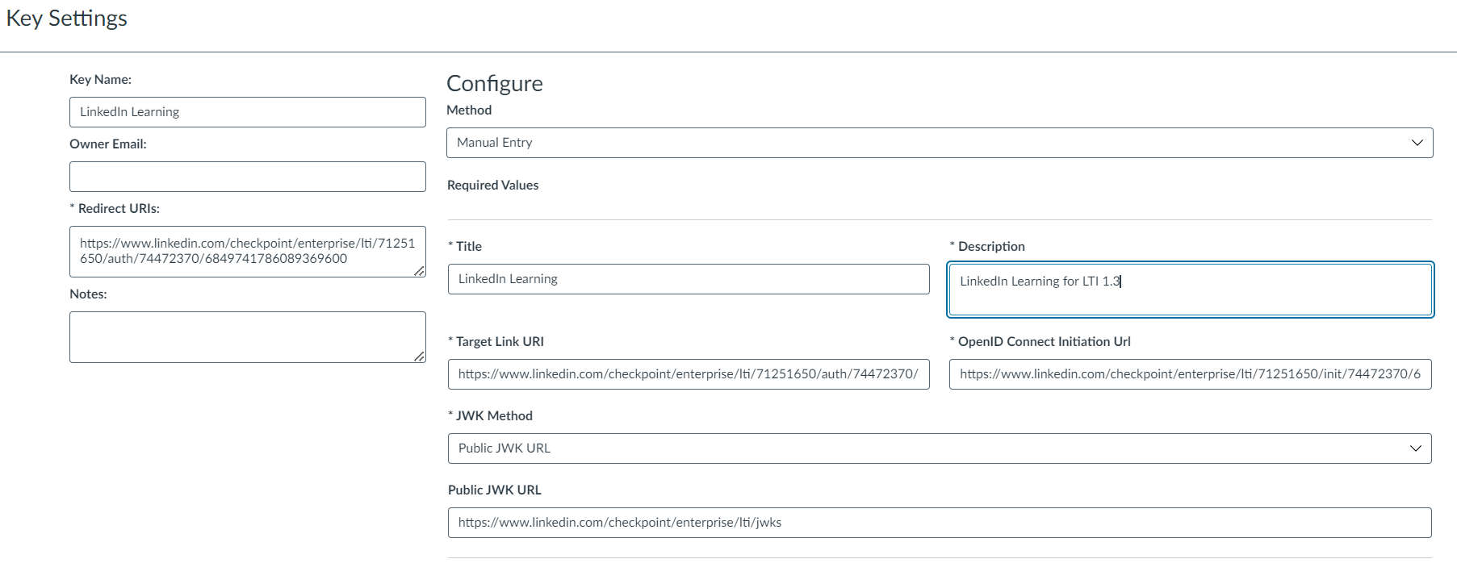1457x584 pixels.
Task: Click the Method dropdown chevron arrow
Action: 1417,143
